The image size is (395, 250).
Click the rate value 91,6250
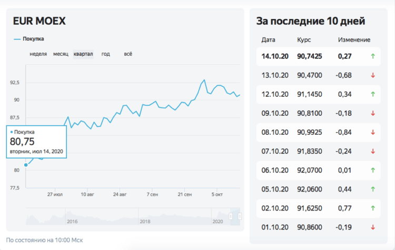point(309,208)
